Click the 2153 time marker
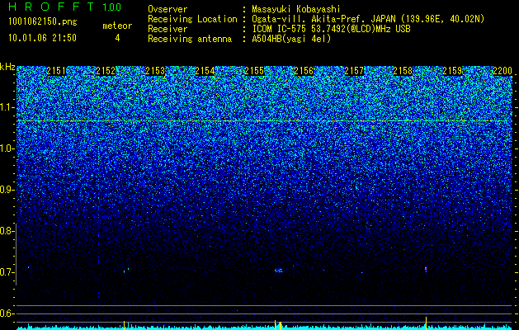 click(x=155, y=71)
